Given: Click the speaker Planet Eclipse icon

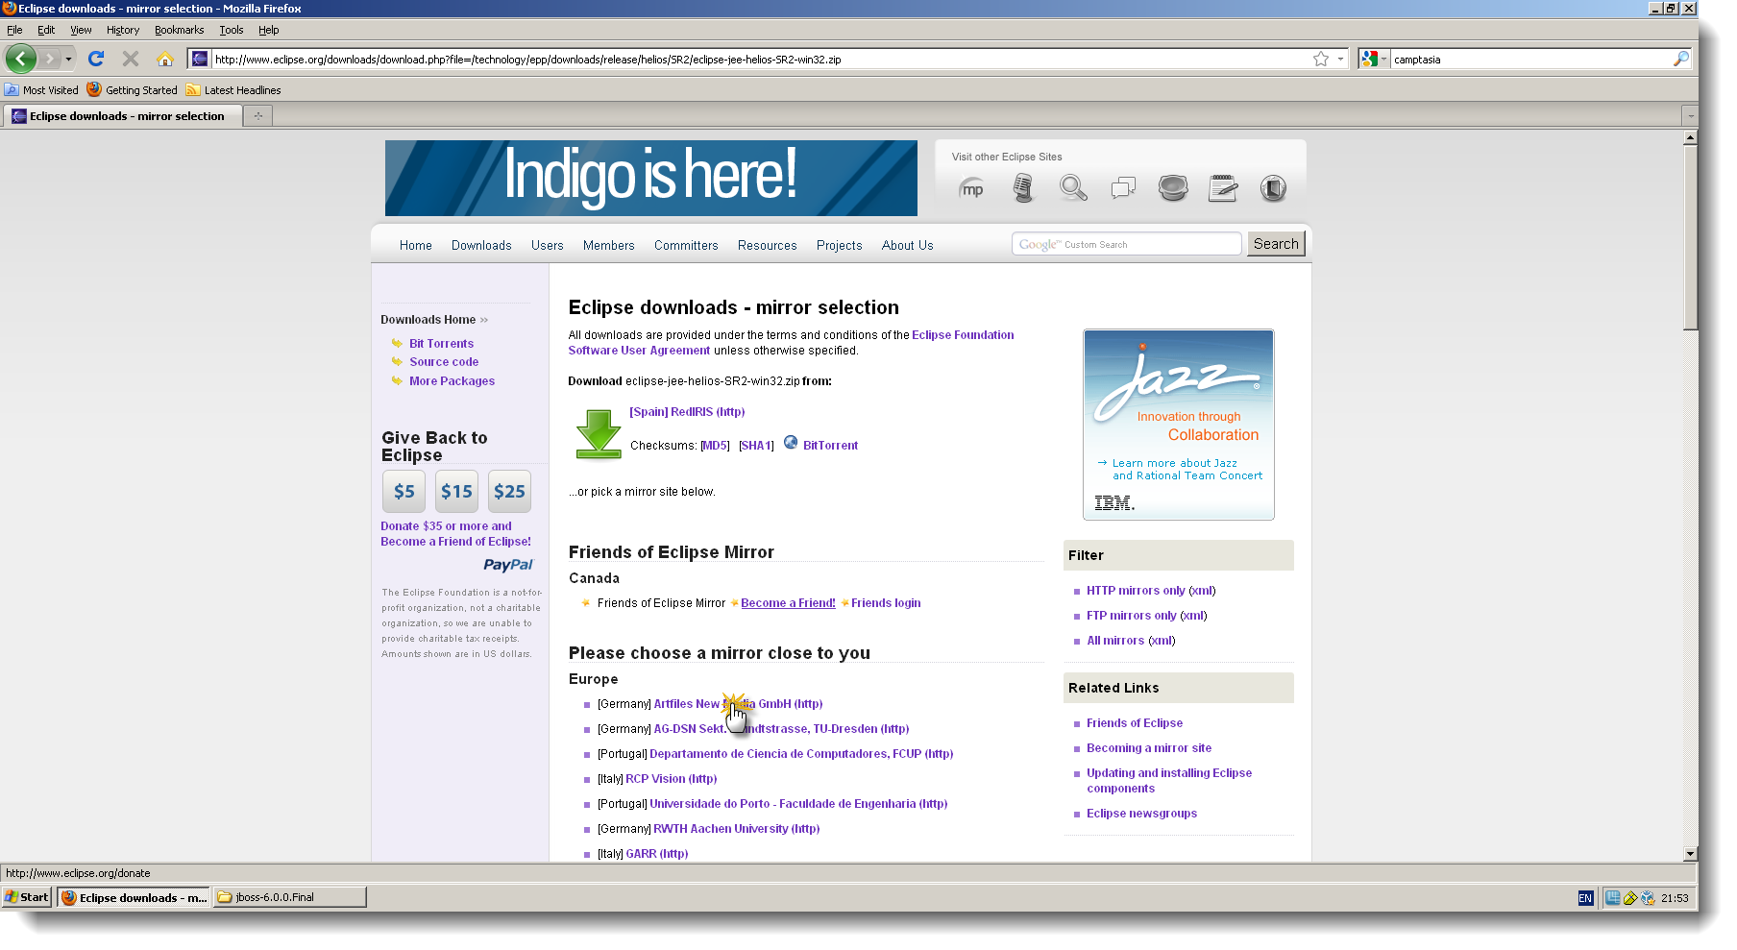Looking at the screenshot, I should coord(1172,187).
